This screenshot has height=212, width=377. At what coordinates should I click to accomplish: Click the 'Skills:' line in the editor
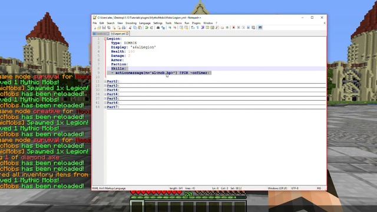[118, 68]
